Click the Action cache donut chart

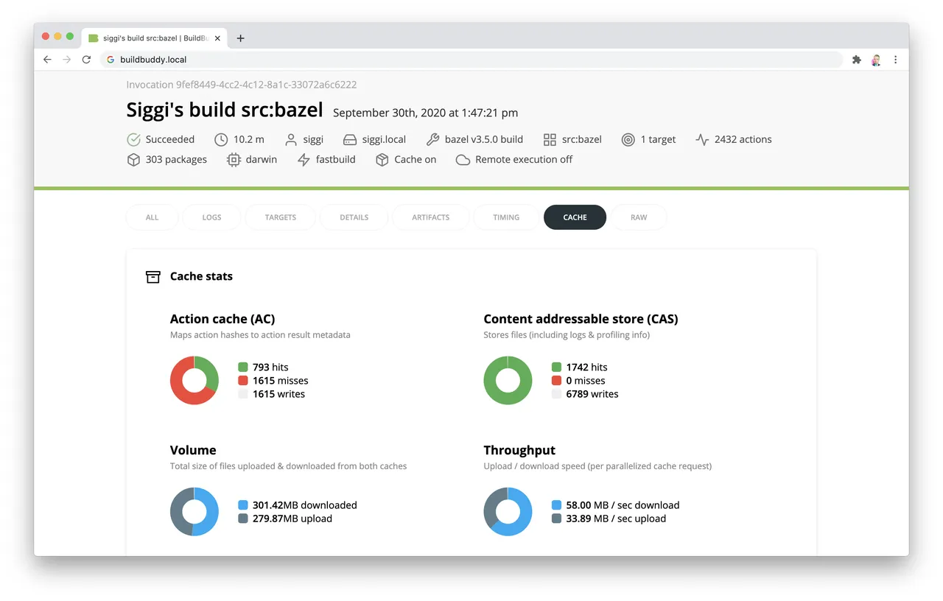click(194, 380)
